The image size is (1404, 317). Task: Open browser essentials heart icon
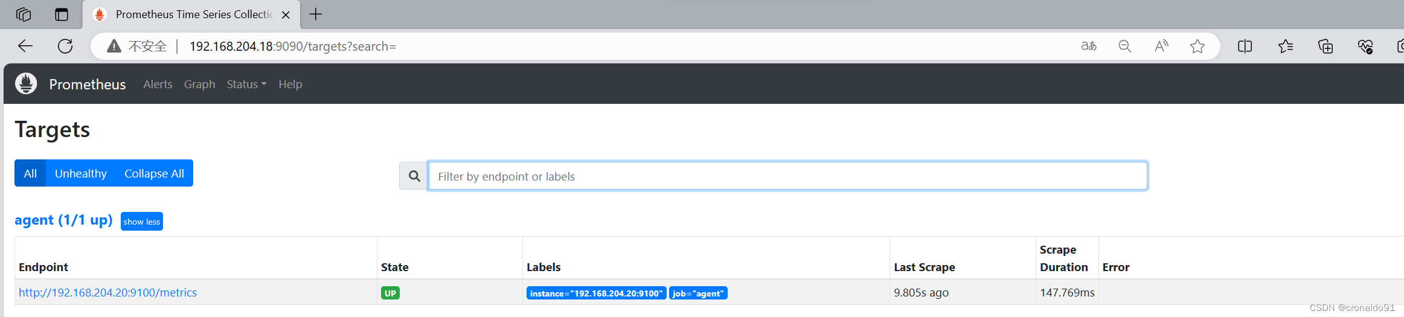(x=1365, y=46)
